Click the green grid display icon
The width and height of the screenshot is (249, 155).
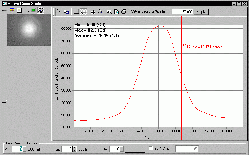(33, 10)
